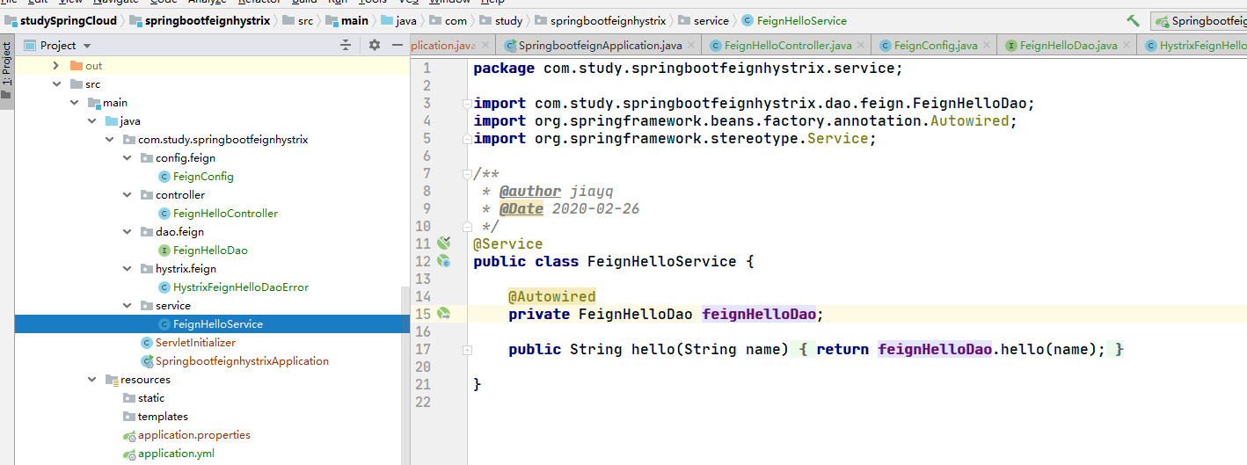Click the FeignHelloDao interface icon in tree
Image resolution: width=1247 pixels, height=465 pixels.
164,251
